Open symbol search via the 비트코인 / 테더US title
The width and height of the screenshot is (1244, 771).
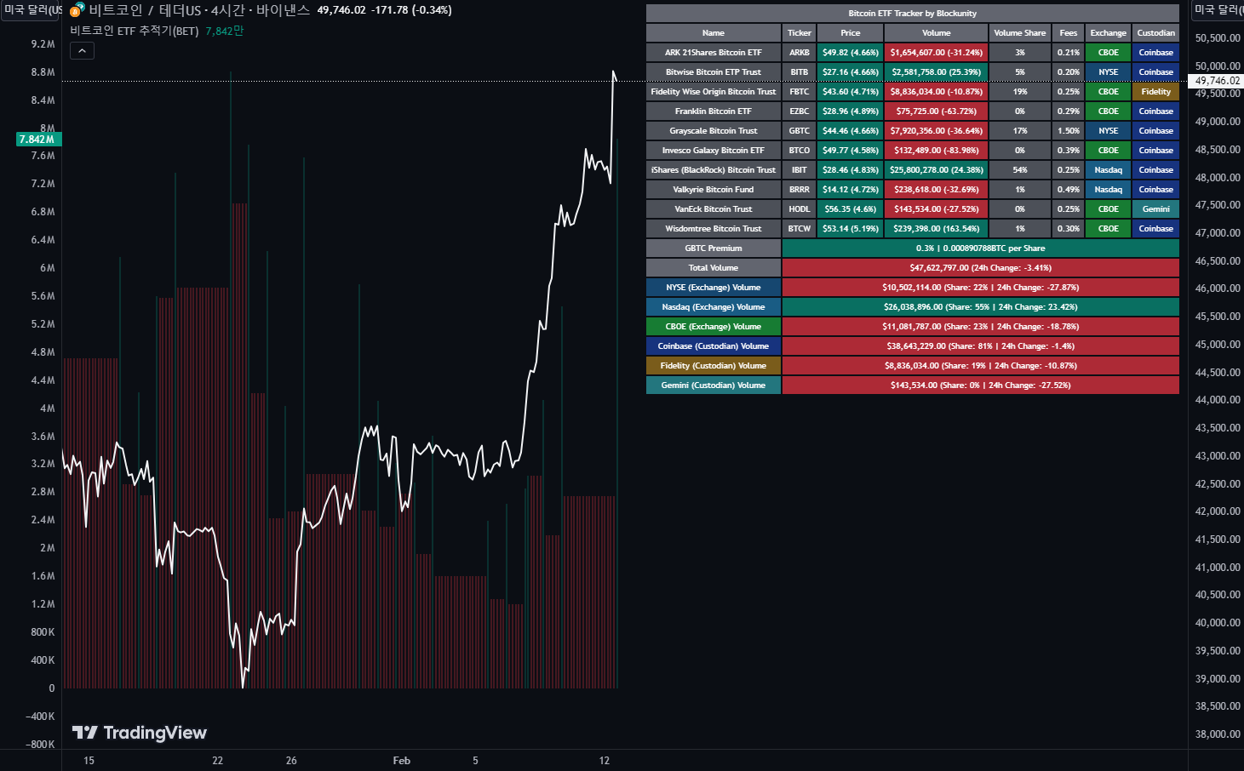point(145,10)
